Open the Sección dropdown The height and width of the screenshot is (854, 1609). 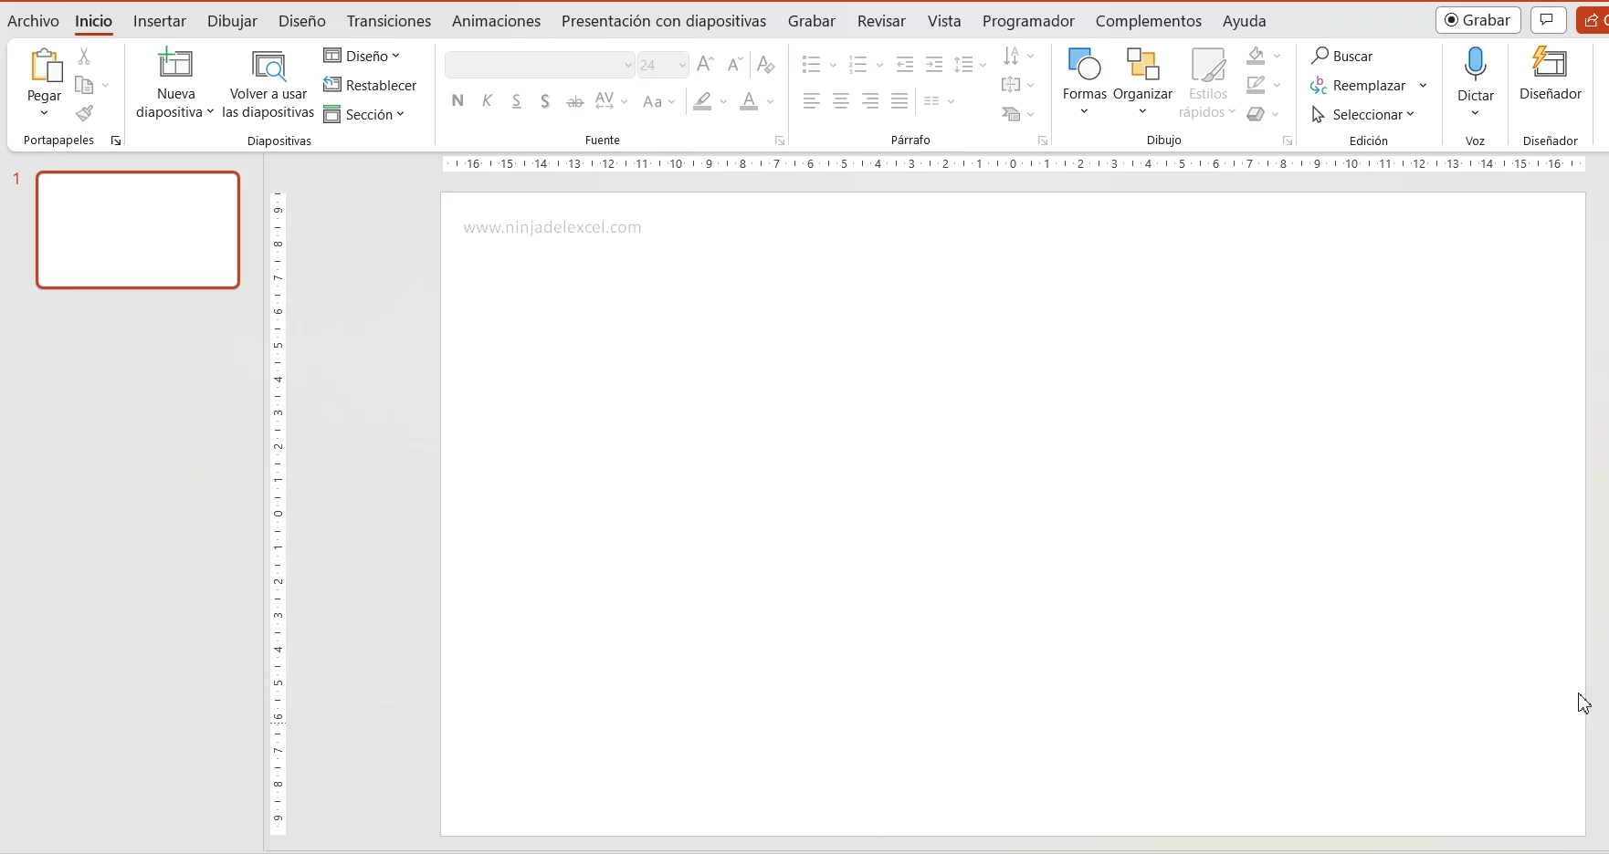click(368, 113)
